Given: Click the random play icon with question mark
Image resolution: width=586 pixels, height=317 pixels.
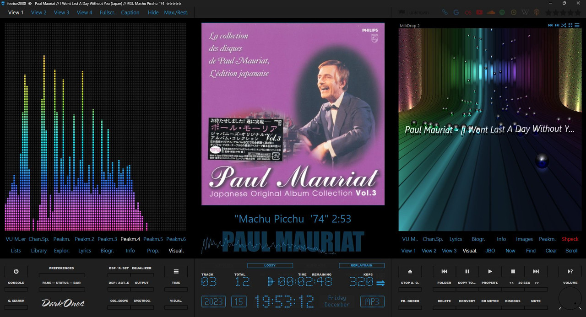Looking at the screenshot, I should tap(570, 271).
